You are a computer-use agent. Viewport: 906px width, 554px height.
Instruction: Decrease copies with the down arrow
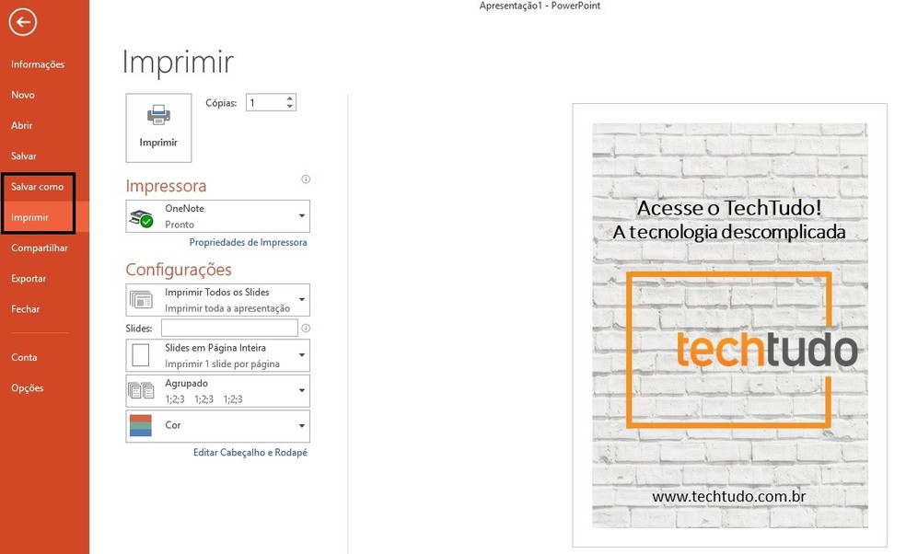tap(290, 107)
